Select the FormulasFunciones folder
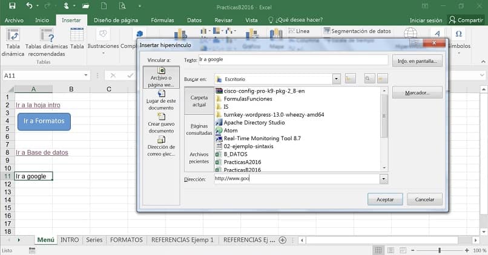Image resolution: width=488 pixels, height=255 pixels. coord(248,98)
